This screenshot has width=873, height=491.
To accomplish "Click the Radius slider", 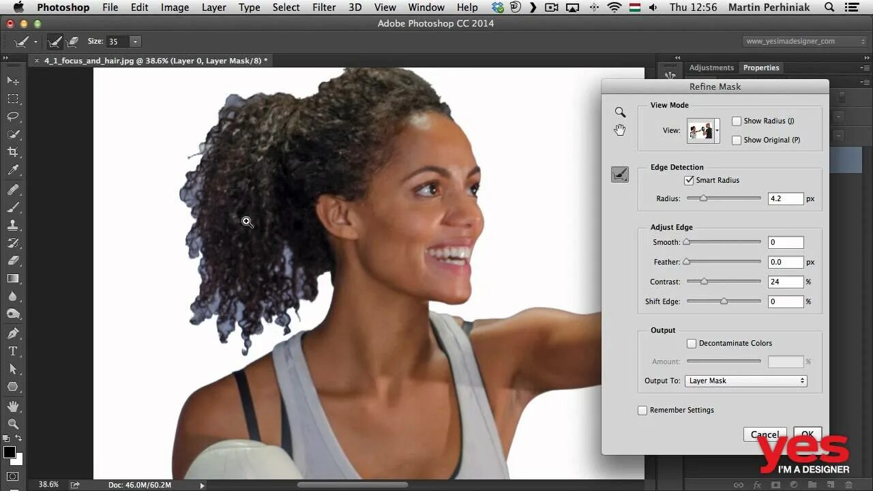I will pos(724,198).
